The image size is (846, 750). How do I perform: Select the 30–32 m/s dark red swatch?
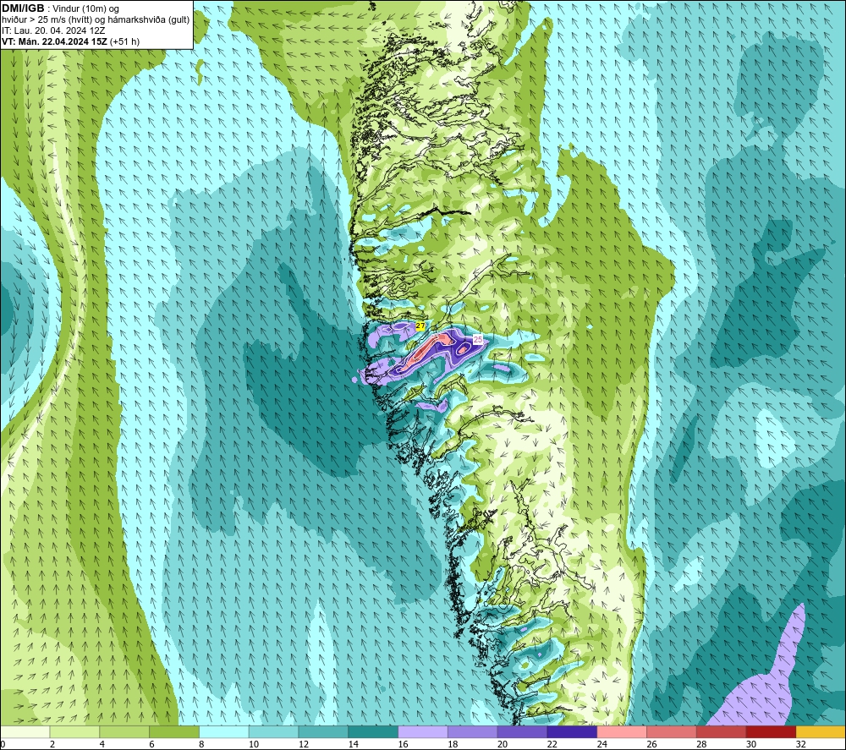point(772,731)
